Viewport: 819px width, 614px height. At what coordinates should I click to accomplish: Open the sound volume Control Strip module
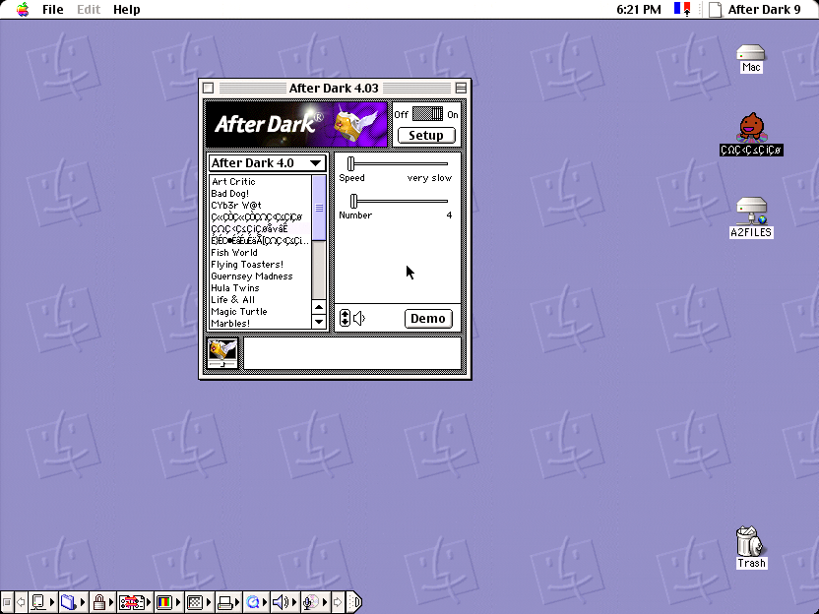[x=284, y=602]
